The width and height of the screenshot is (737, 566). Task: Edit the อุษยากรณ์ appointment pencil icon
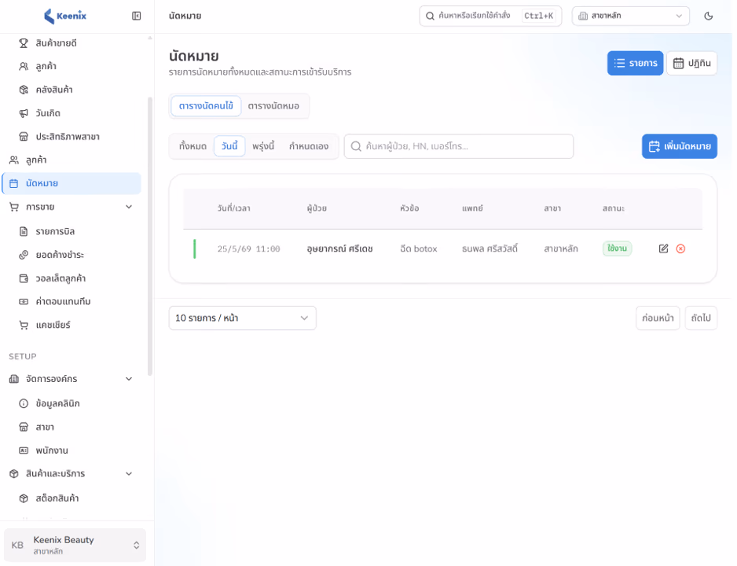click(x=663, y=248)
